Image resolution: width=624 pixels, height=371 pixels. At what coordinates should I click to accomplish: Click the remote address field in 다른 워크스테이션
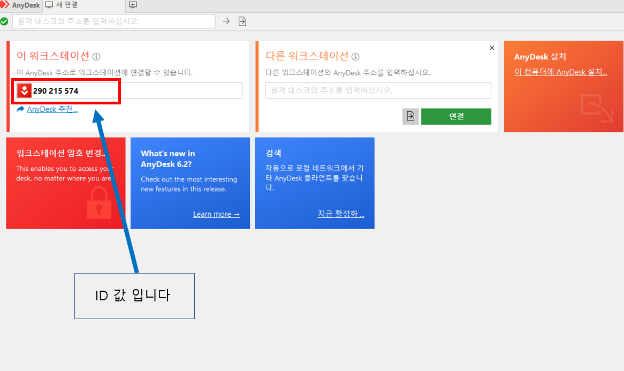pos(378,91)
